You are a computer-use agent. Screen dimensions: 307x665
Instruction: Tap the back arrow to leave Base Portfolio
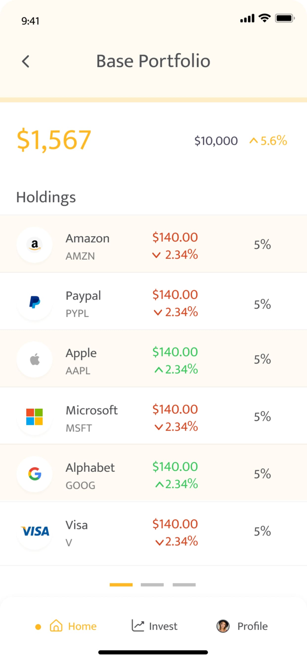pos(25,61)
